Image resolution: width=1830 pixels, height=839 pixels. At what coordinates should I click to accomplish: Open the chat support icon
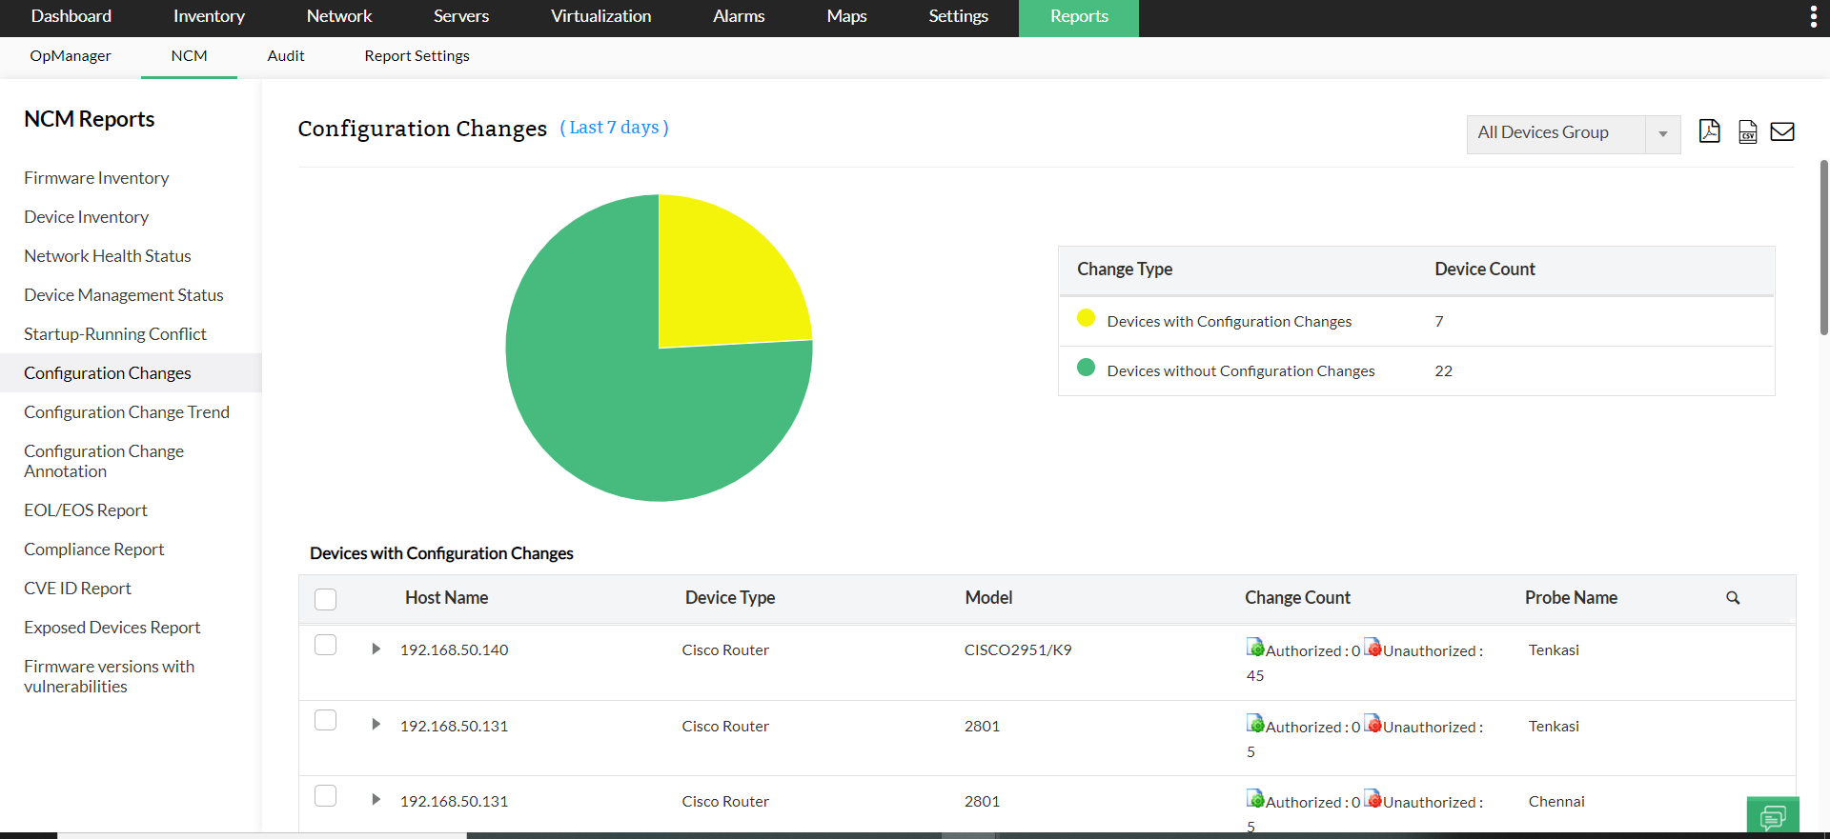point(1773,816)
